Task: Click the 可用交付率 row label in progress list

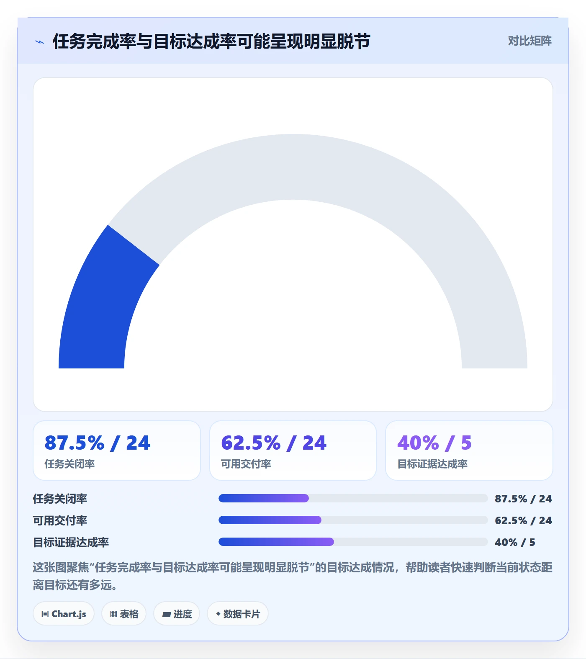Action: pyautogui.click(x=60, y=520)
